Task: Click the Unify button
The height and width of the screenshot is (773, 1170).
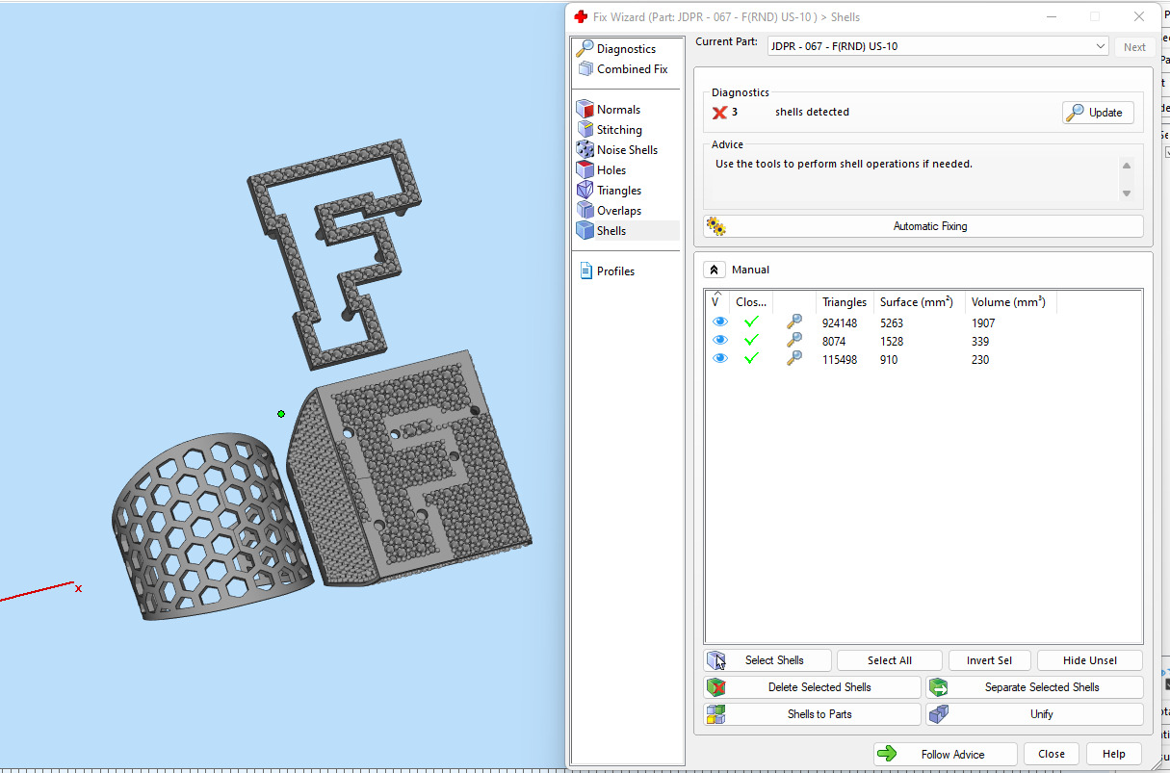Action: [x=1035, y=714]
